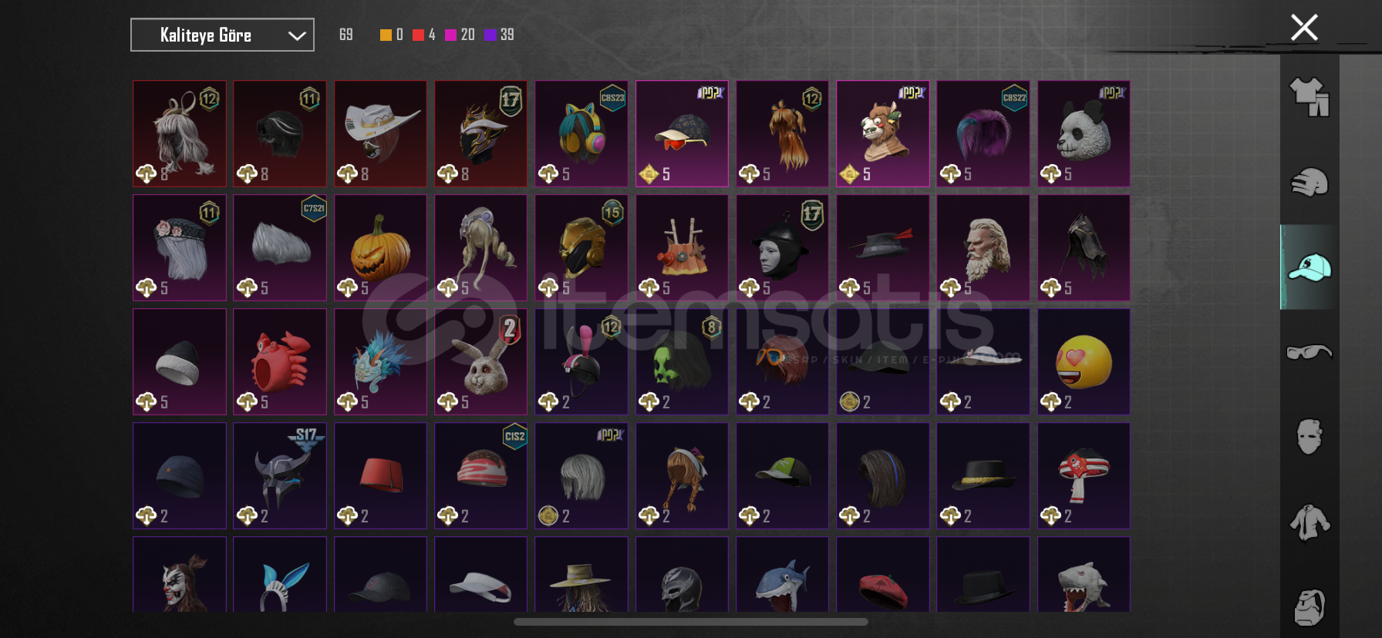Screen dimensions: 1382x638
Task: Open the outfit sets category icon
Action: pos(1310,97)
